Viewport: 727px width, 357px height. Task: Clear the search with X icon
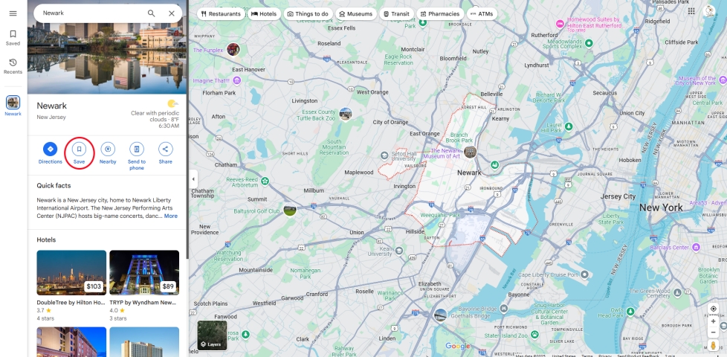172,13
